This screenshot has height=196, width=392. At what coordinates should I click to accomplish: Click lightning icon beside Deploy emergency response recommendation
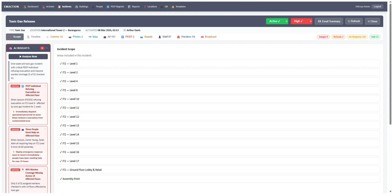coord(13,152)
